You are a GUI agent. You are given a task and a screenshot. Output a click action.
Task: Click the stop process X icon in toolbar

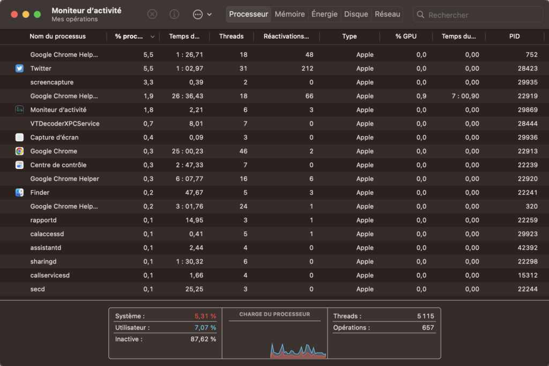[152, 14]
